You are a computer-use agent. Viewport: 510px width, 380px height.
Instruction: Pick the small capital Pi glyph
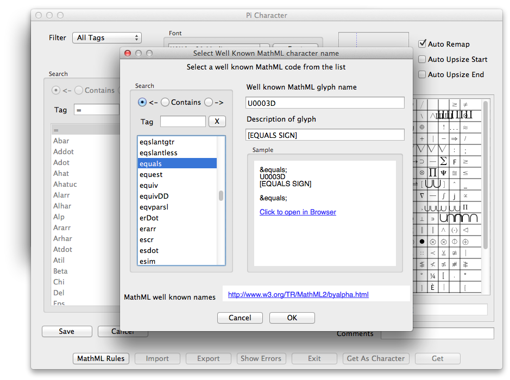pyautogui.click(x=465, y=207)
